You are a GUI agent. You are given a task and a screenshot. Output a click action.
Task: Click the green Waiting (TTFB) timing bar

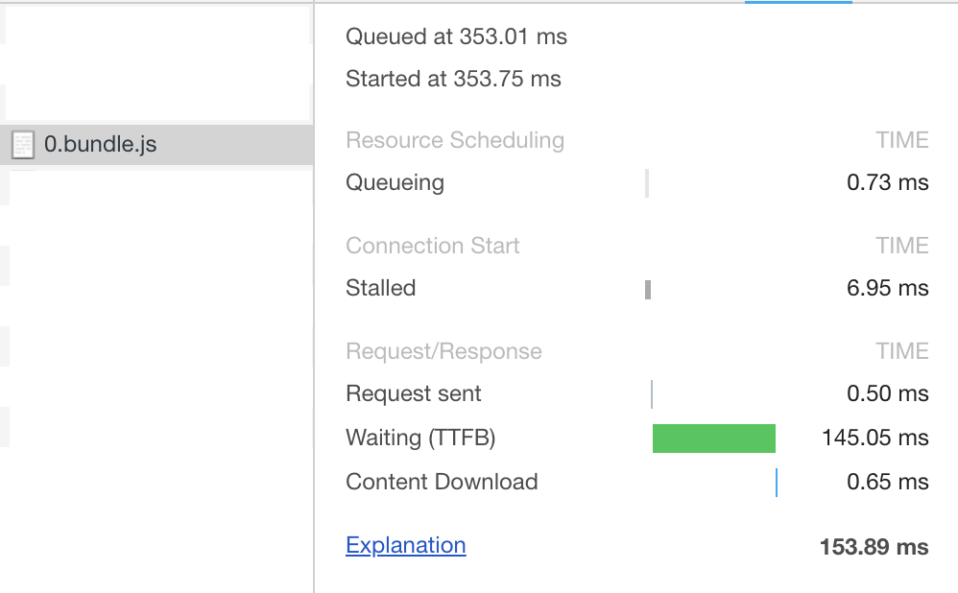(x=714, y=438)
